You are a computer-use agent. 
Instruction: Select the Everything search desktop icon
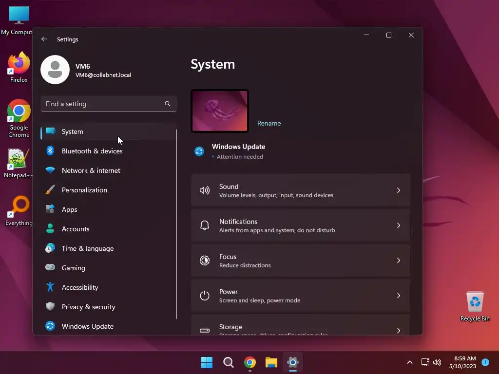point(19,210)
